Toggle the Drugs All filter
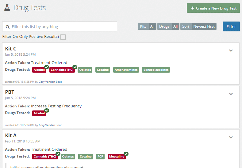This screenshot has width=242, height=168. coord(168,26)
